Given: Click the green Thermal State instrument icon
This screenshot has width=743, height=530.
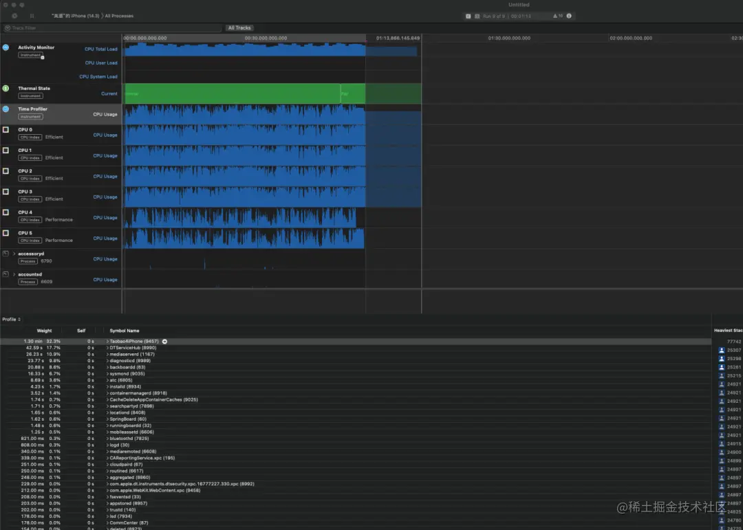Looking at the screenshot, I should (6, 88).
